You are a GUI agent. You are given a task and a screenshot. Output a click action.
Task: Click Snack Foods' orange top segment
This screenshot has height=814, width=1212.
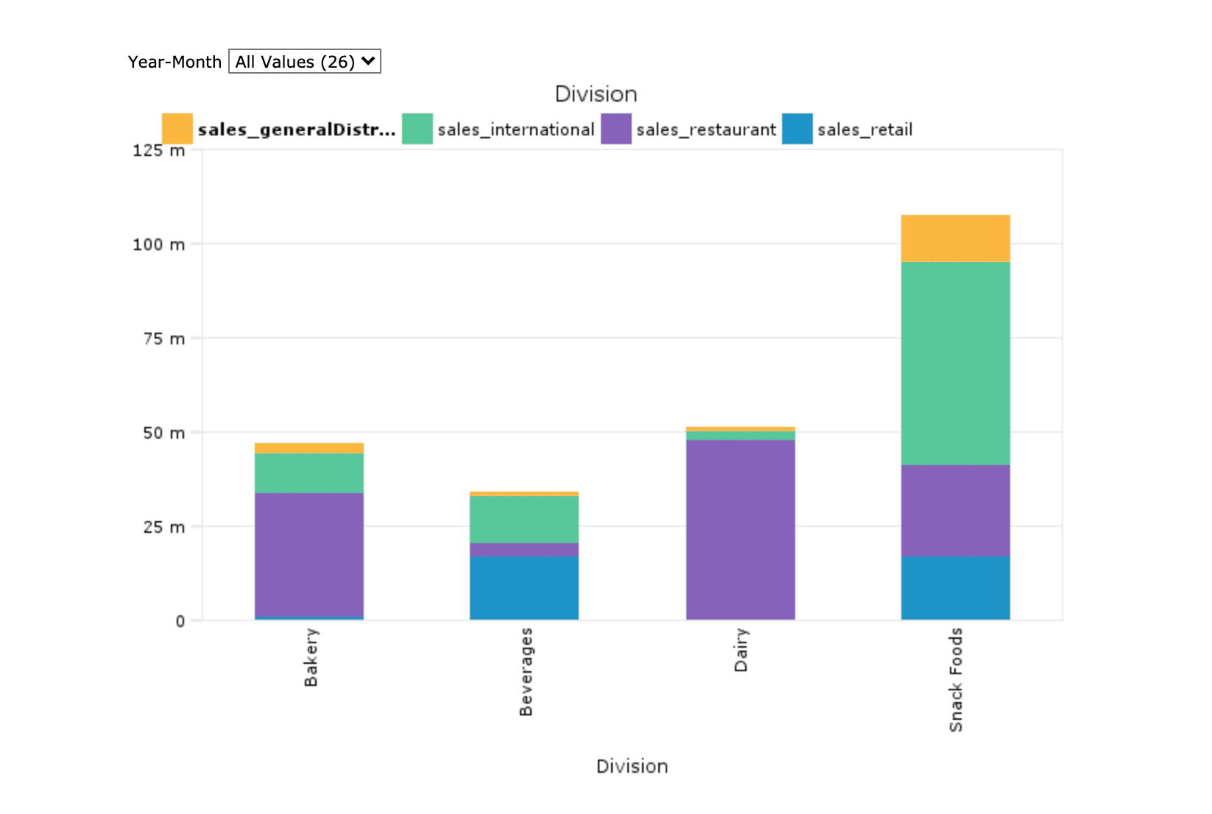coord(956,238)
